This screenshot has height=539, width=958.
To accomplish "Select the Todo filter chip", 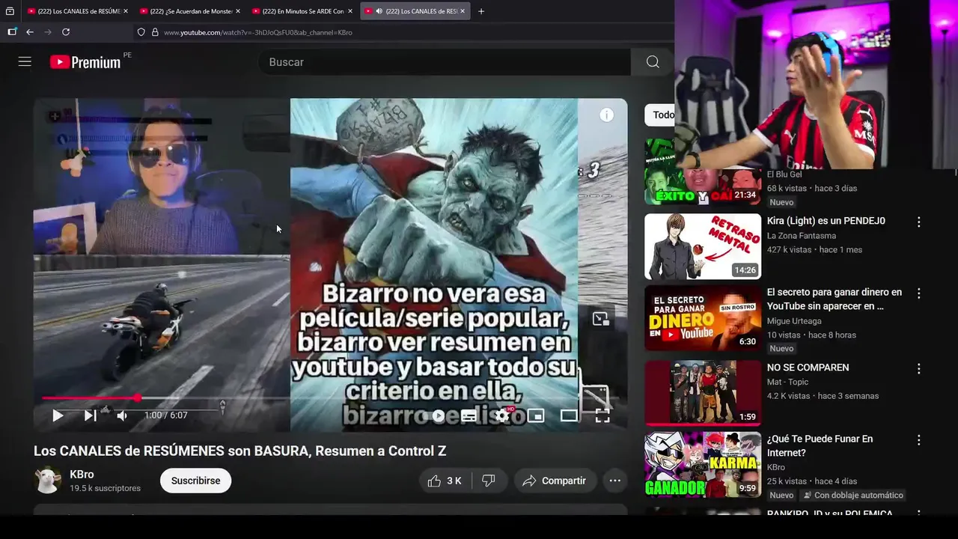I will [x=660, y=115].
